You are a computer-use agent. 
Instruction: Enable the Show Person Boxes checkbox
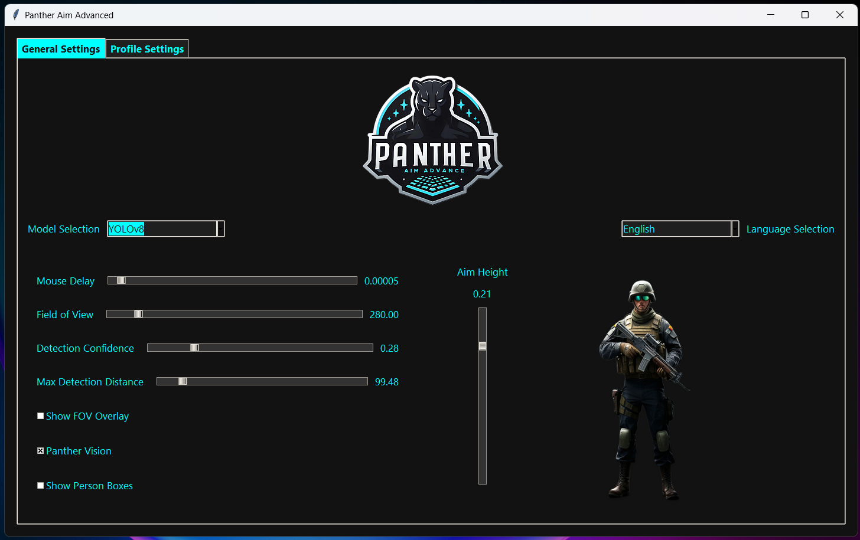pos(40,486)
